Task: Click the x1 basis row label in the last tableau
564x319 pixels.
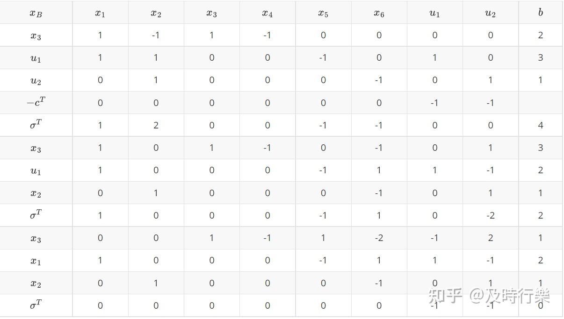Action: coord(36,261)
